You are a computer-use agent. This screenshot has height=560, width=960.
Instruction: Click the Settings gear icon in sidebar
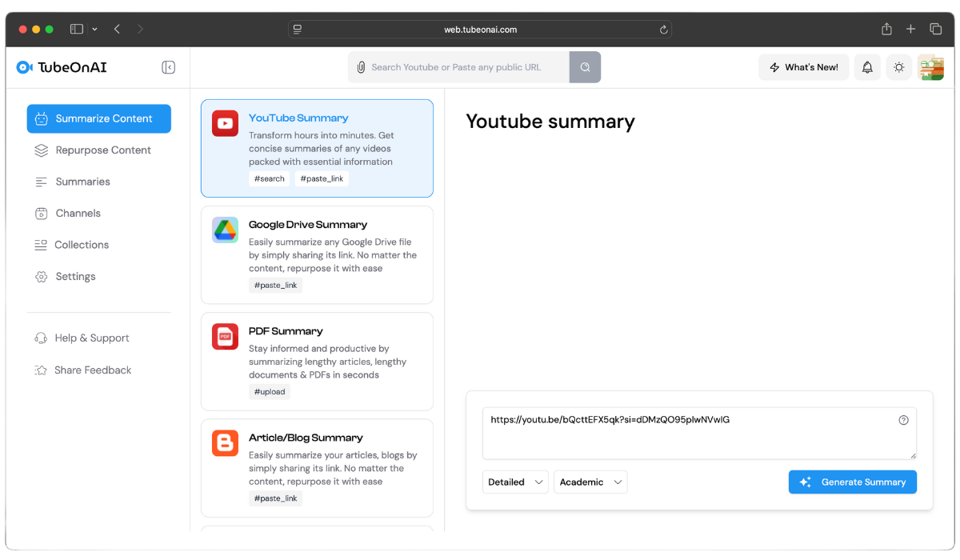pos(42,277)
